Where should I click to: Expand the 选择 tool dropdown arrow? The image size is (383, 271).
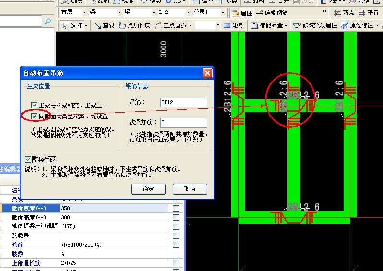pos(86,25)
